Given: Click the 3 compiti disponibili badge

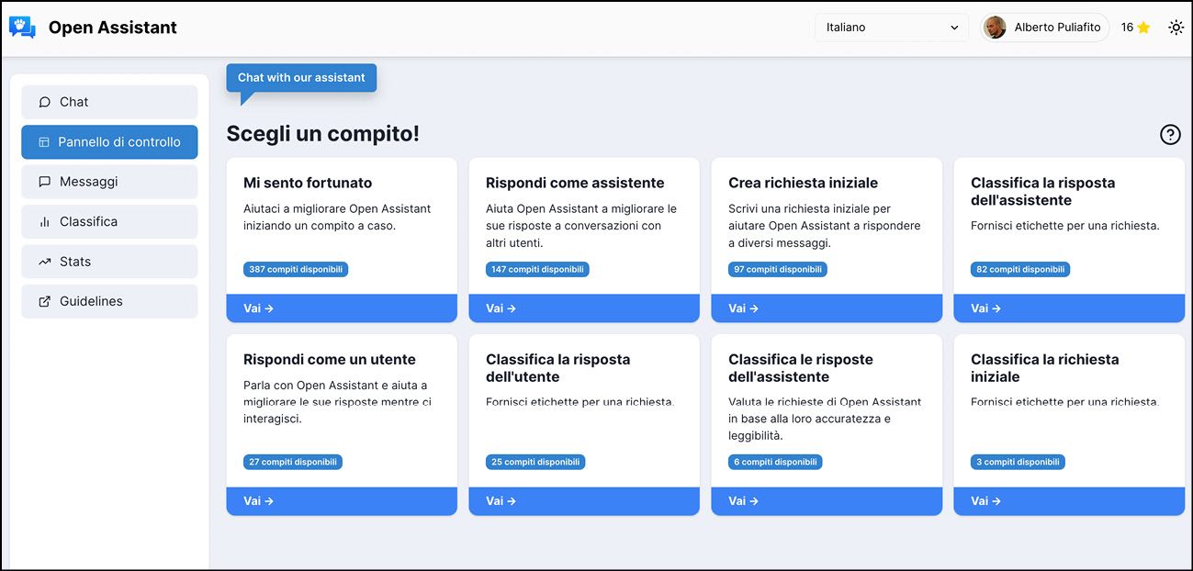Looking at the screenshot, I should point(1018,463).
